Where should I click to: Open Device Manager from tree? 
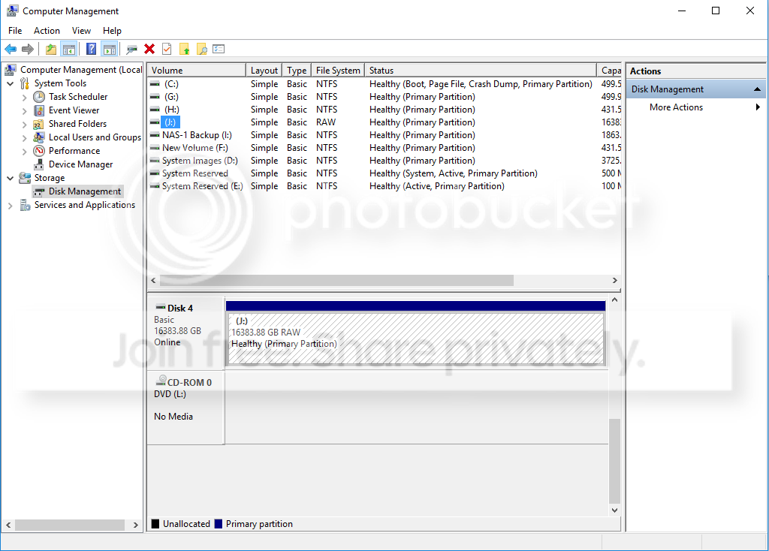[x=80, y=164]
